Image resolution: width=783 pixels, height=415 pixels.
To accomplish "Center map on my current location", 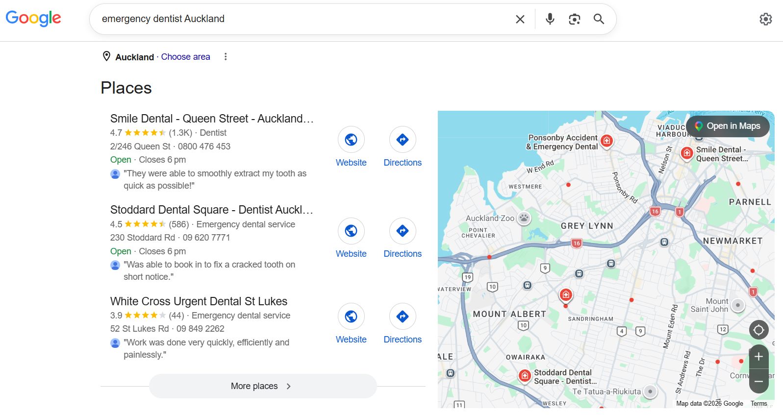I will [758, 330].
